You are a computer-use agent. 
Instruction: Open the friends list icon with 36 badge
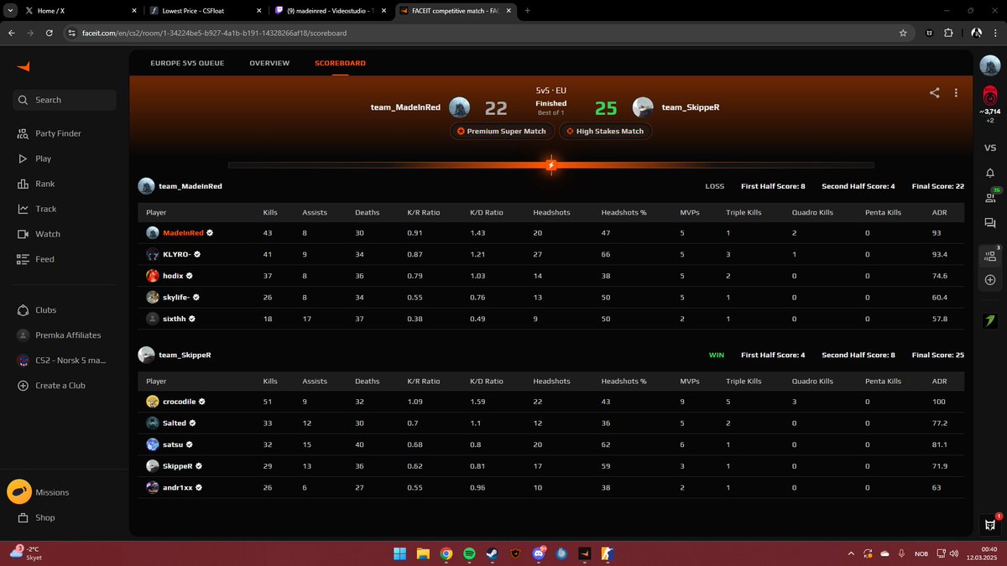(x=990, y=198)
